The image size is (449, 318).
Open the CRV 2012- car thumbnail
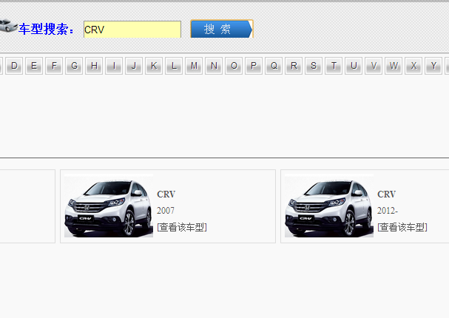(x=329, y=206)
